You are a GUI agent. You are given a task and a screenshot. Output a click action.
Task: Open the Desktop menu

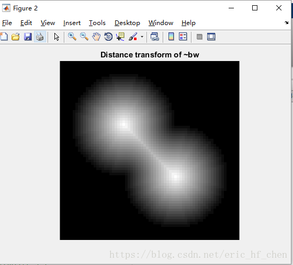tap(127, 23)
